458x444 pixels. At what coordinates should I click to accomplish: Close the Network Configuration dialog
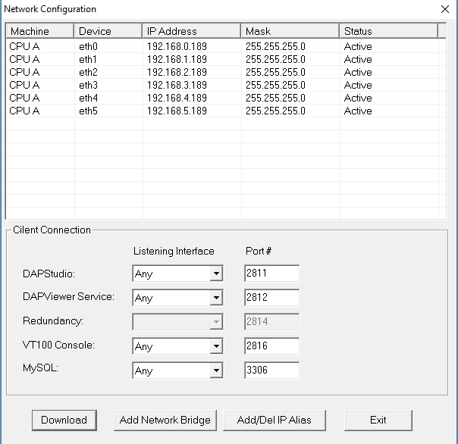(x=444, y=9)
